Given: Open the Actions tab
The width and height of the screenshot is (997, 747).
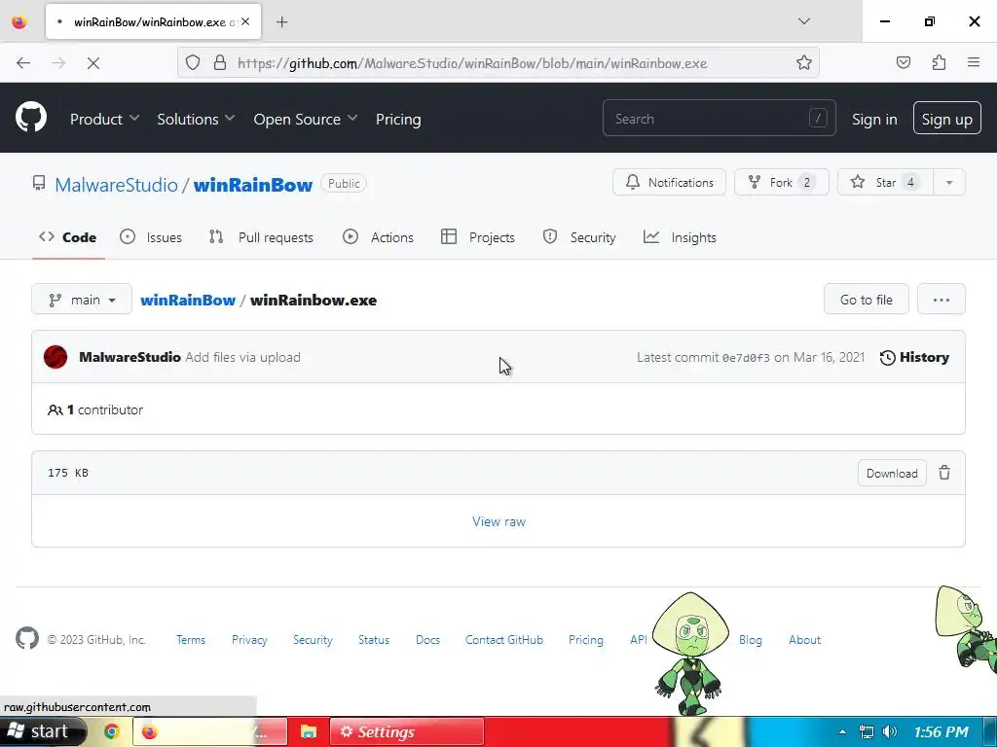Looking at the screenshot, I should click(x=379, y=237).
